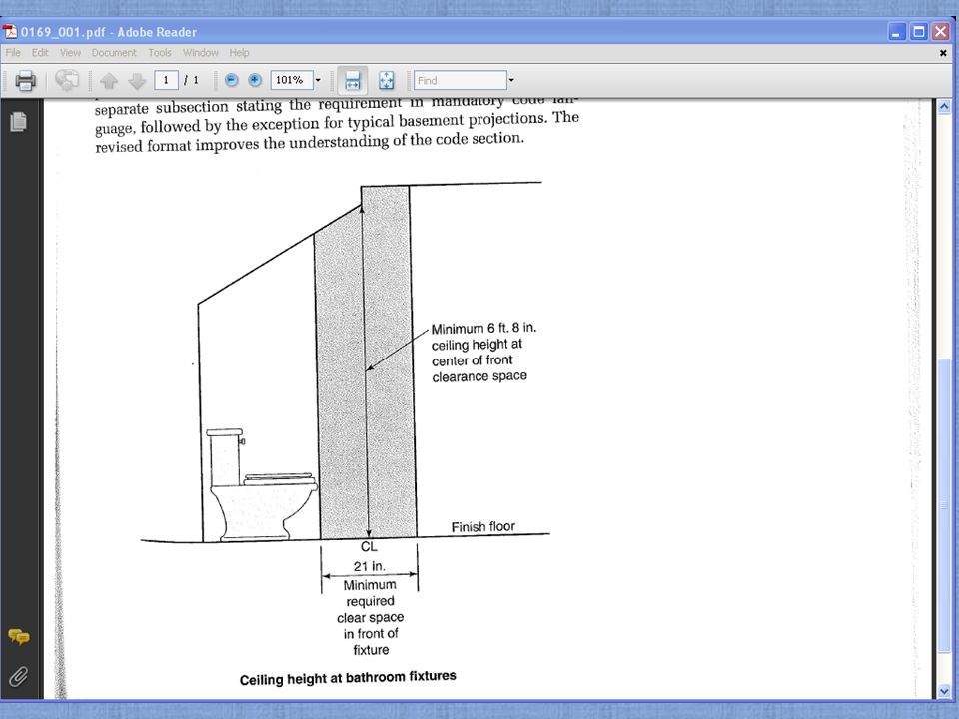Click the total page count '/ 1'
The height and width of the screenshot is (719, 959).
point(192,80)
